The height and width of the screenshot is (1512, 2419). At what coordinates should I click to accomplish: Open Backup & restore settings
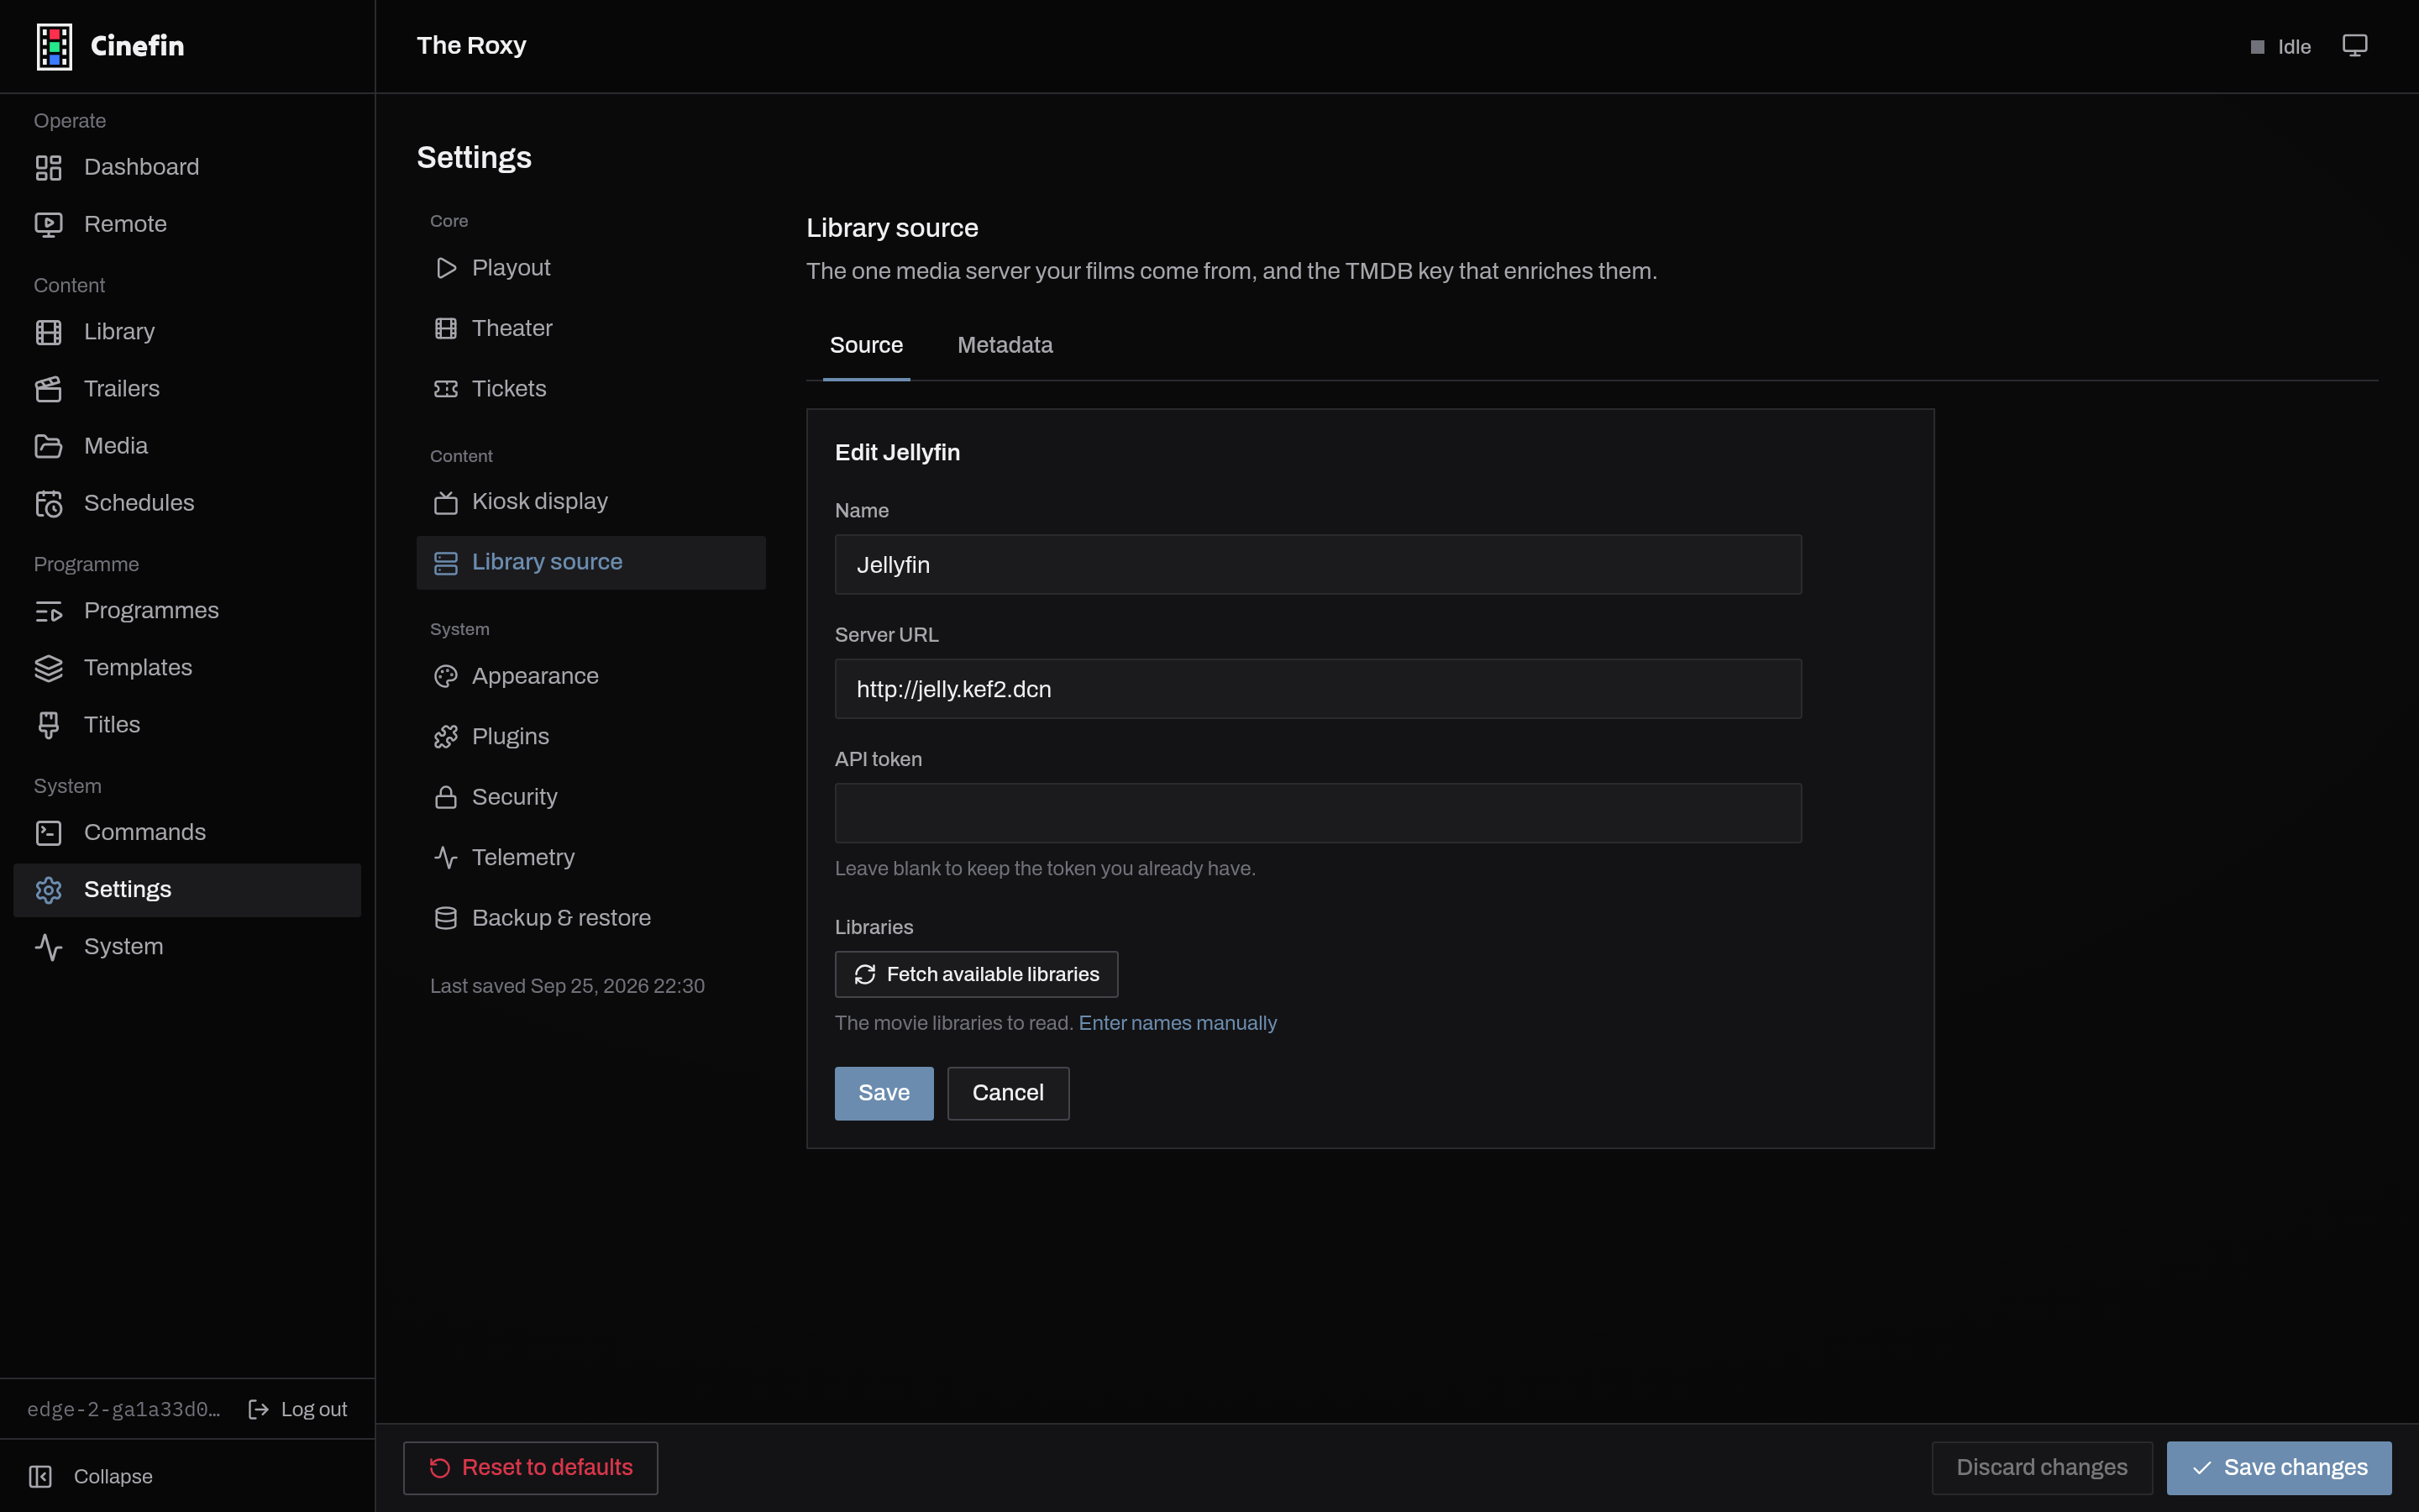tap(590, 918)
